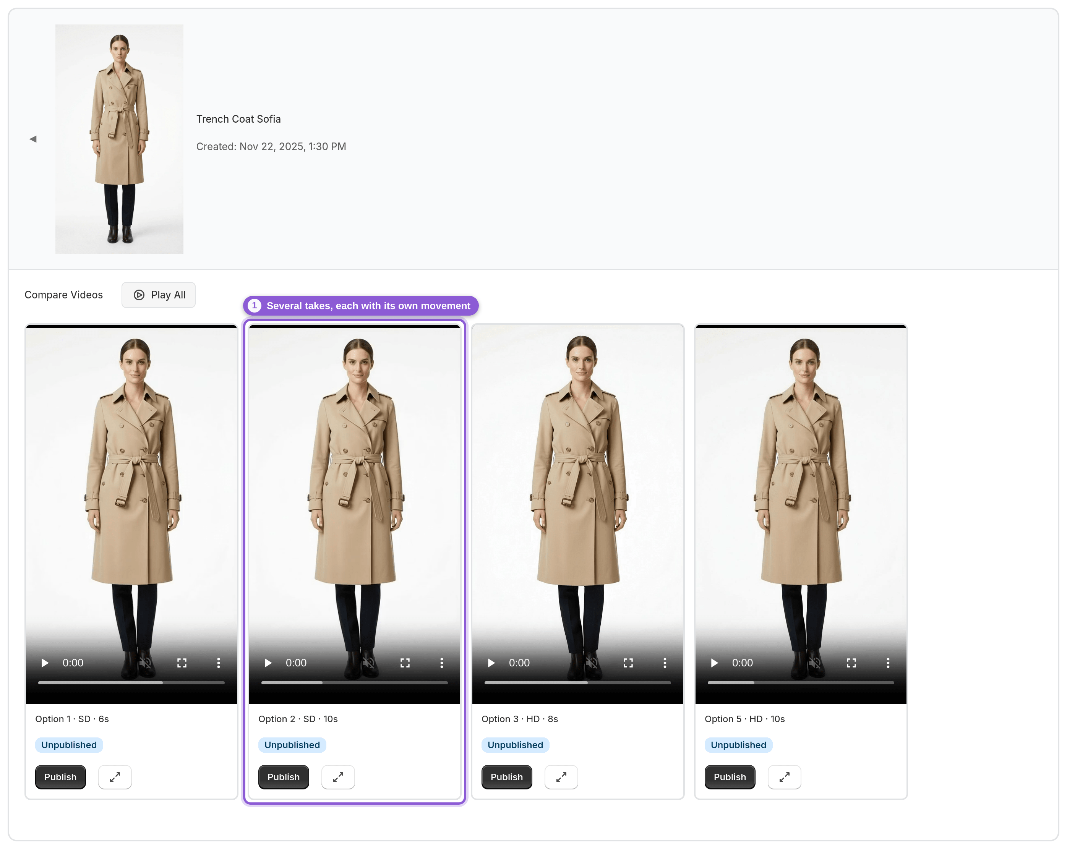Publish Option 3 video

pos(507,777)
